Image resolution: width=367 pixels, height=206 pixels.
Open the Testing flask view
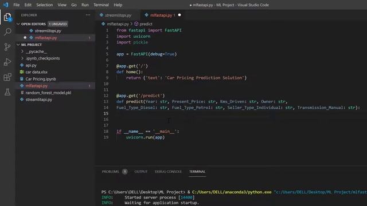coord(7,92)
